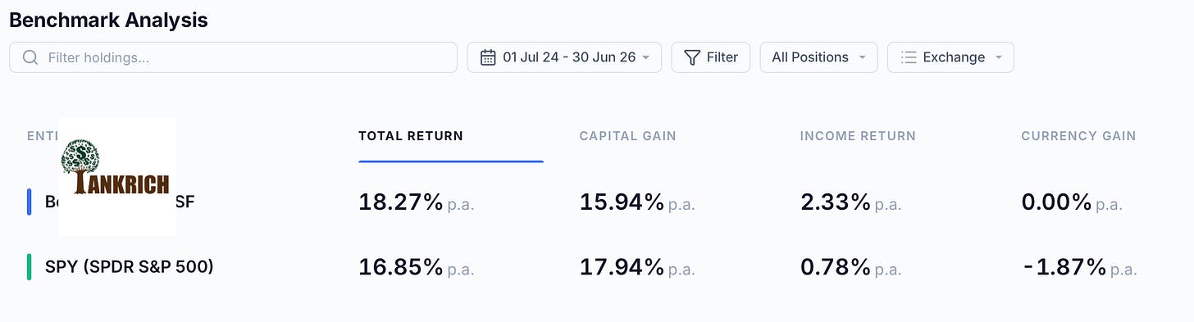Image resolution: width=1194 pixels, height=322 pixels.
Task: Click the list icon beside Exchange
Action: (908, 57)
